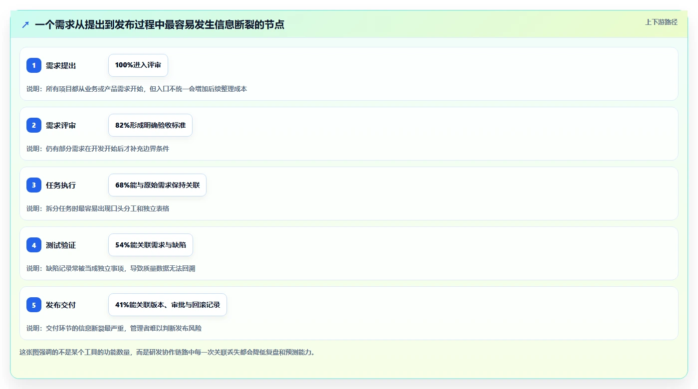Click the note about 口头分工和独立表格
698x389 pixels.
pos(98,208)
